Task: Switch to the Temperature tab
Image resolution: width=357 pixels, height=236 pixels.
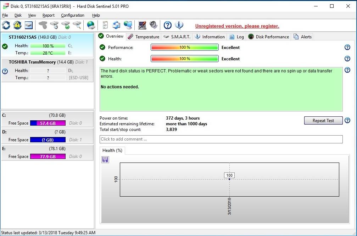Action: point(144,37)
